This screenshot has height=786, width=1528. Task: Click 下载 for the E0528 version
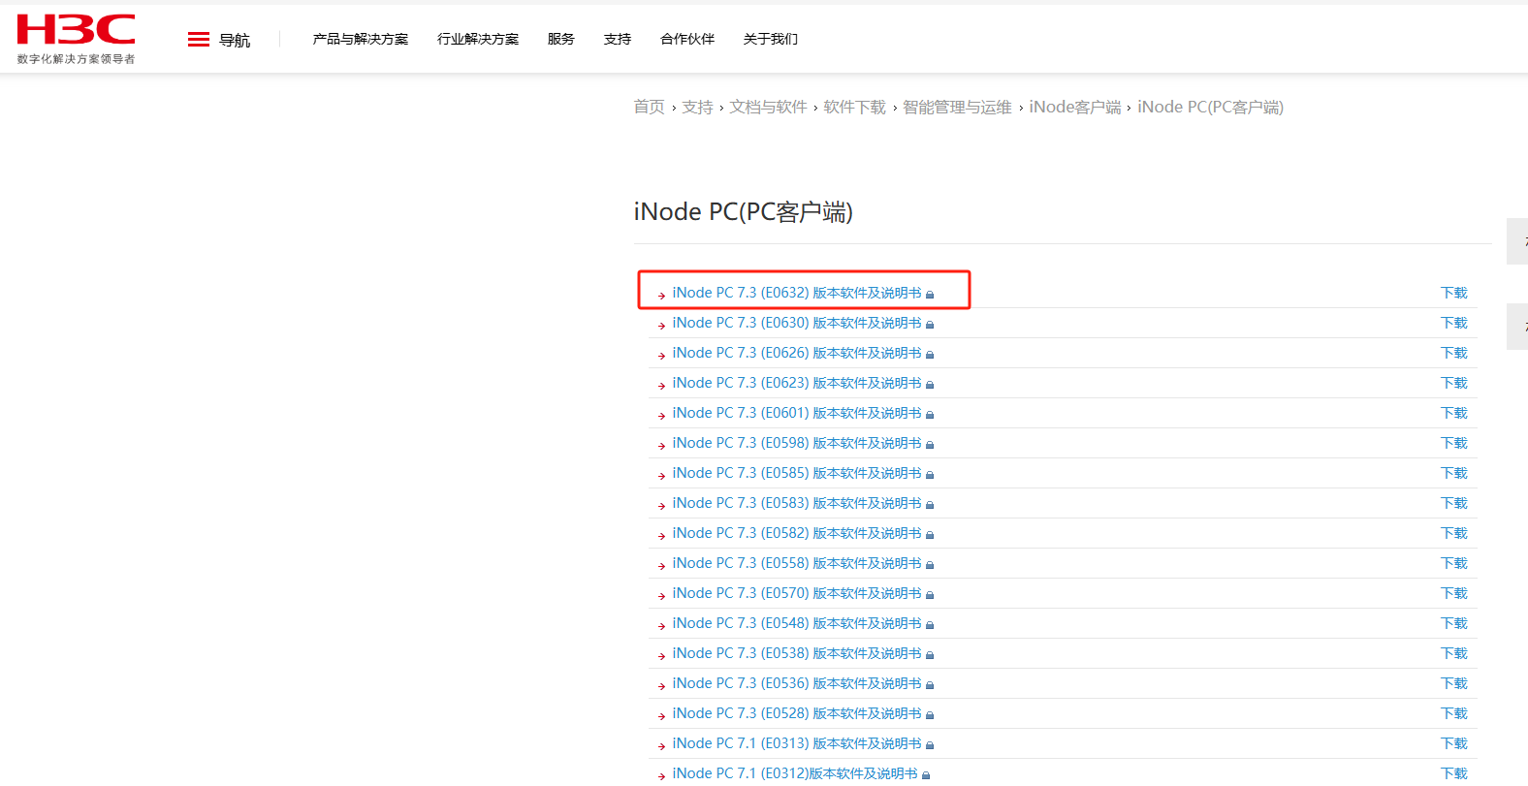click(1454, 713)
